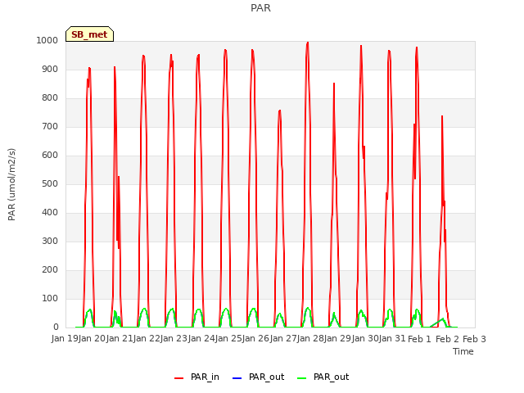The height and width of the screenshot is (393, 524).
Task: Click the x-axis date label Jan 27
Action: 283,339
